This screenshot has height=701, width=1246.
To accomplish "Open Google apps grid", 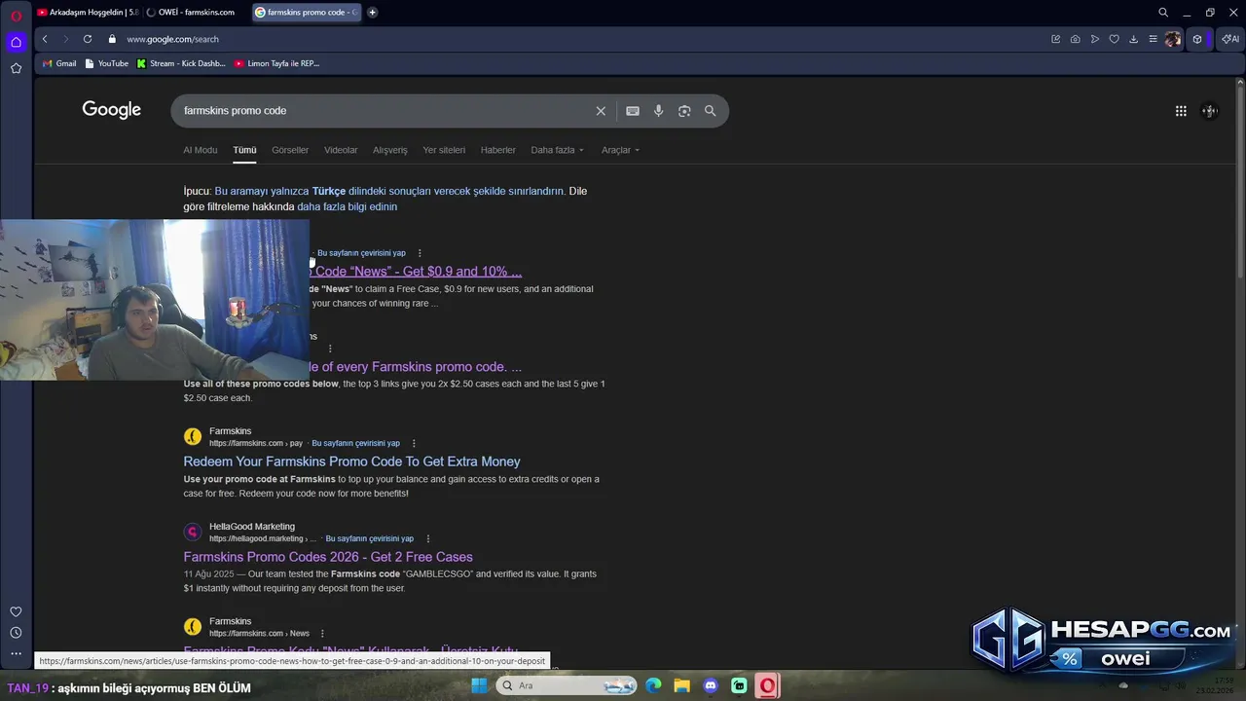I will [1181, 111].
